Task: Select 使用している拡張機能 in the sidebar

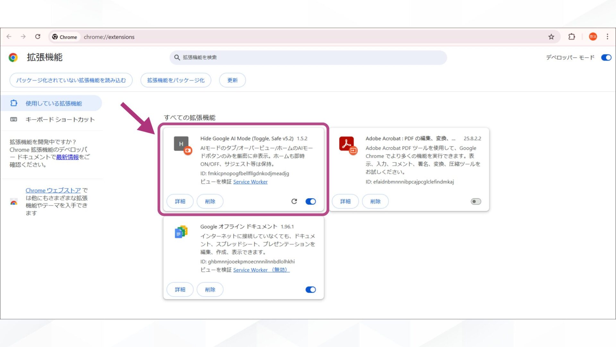Action: pos(53,103)
